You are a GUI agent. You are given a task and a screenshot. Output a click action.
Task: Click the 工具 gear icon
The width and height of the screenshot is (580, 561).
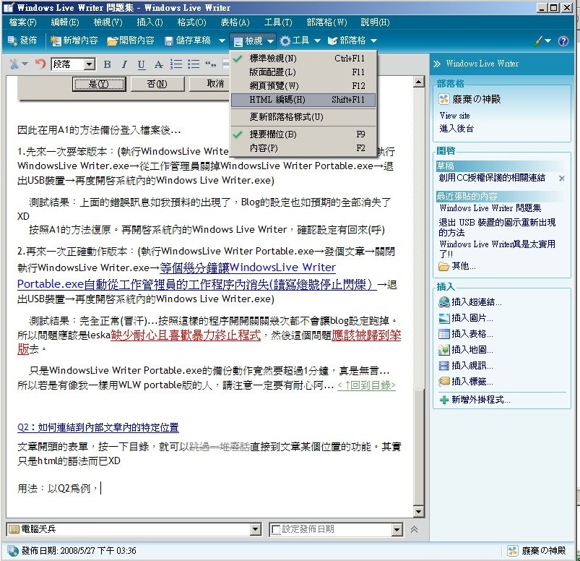click(x=285, y=40)
